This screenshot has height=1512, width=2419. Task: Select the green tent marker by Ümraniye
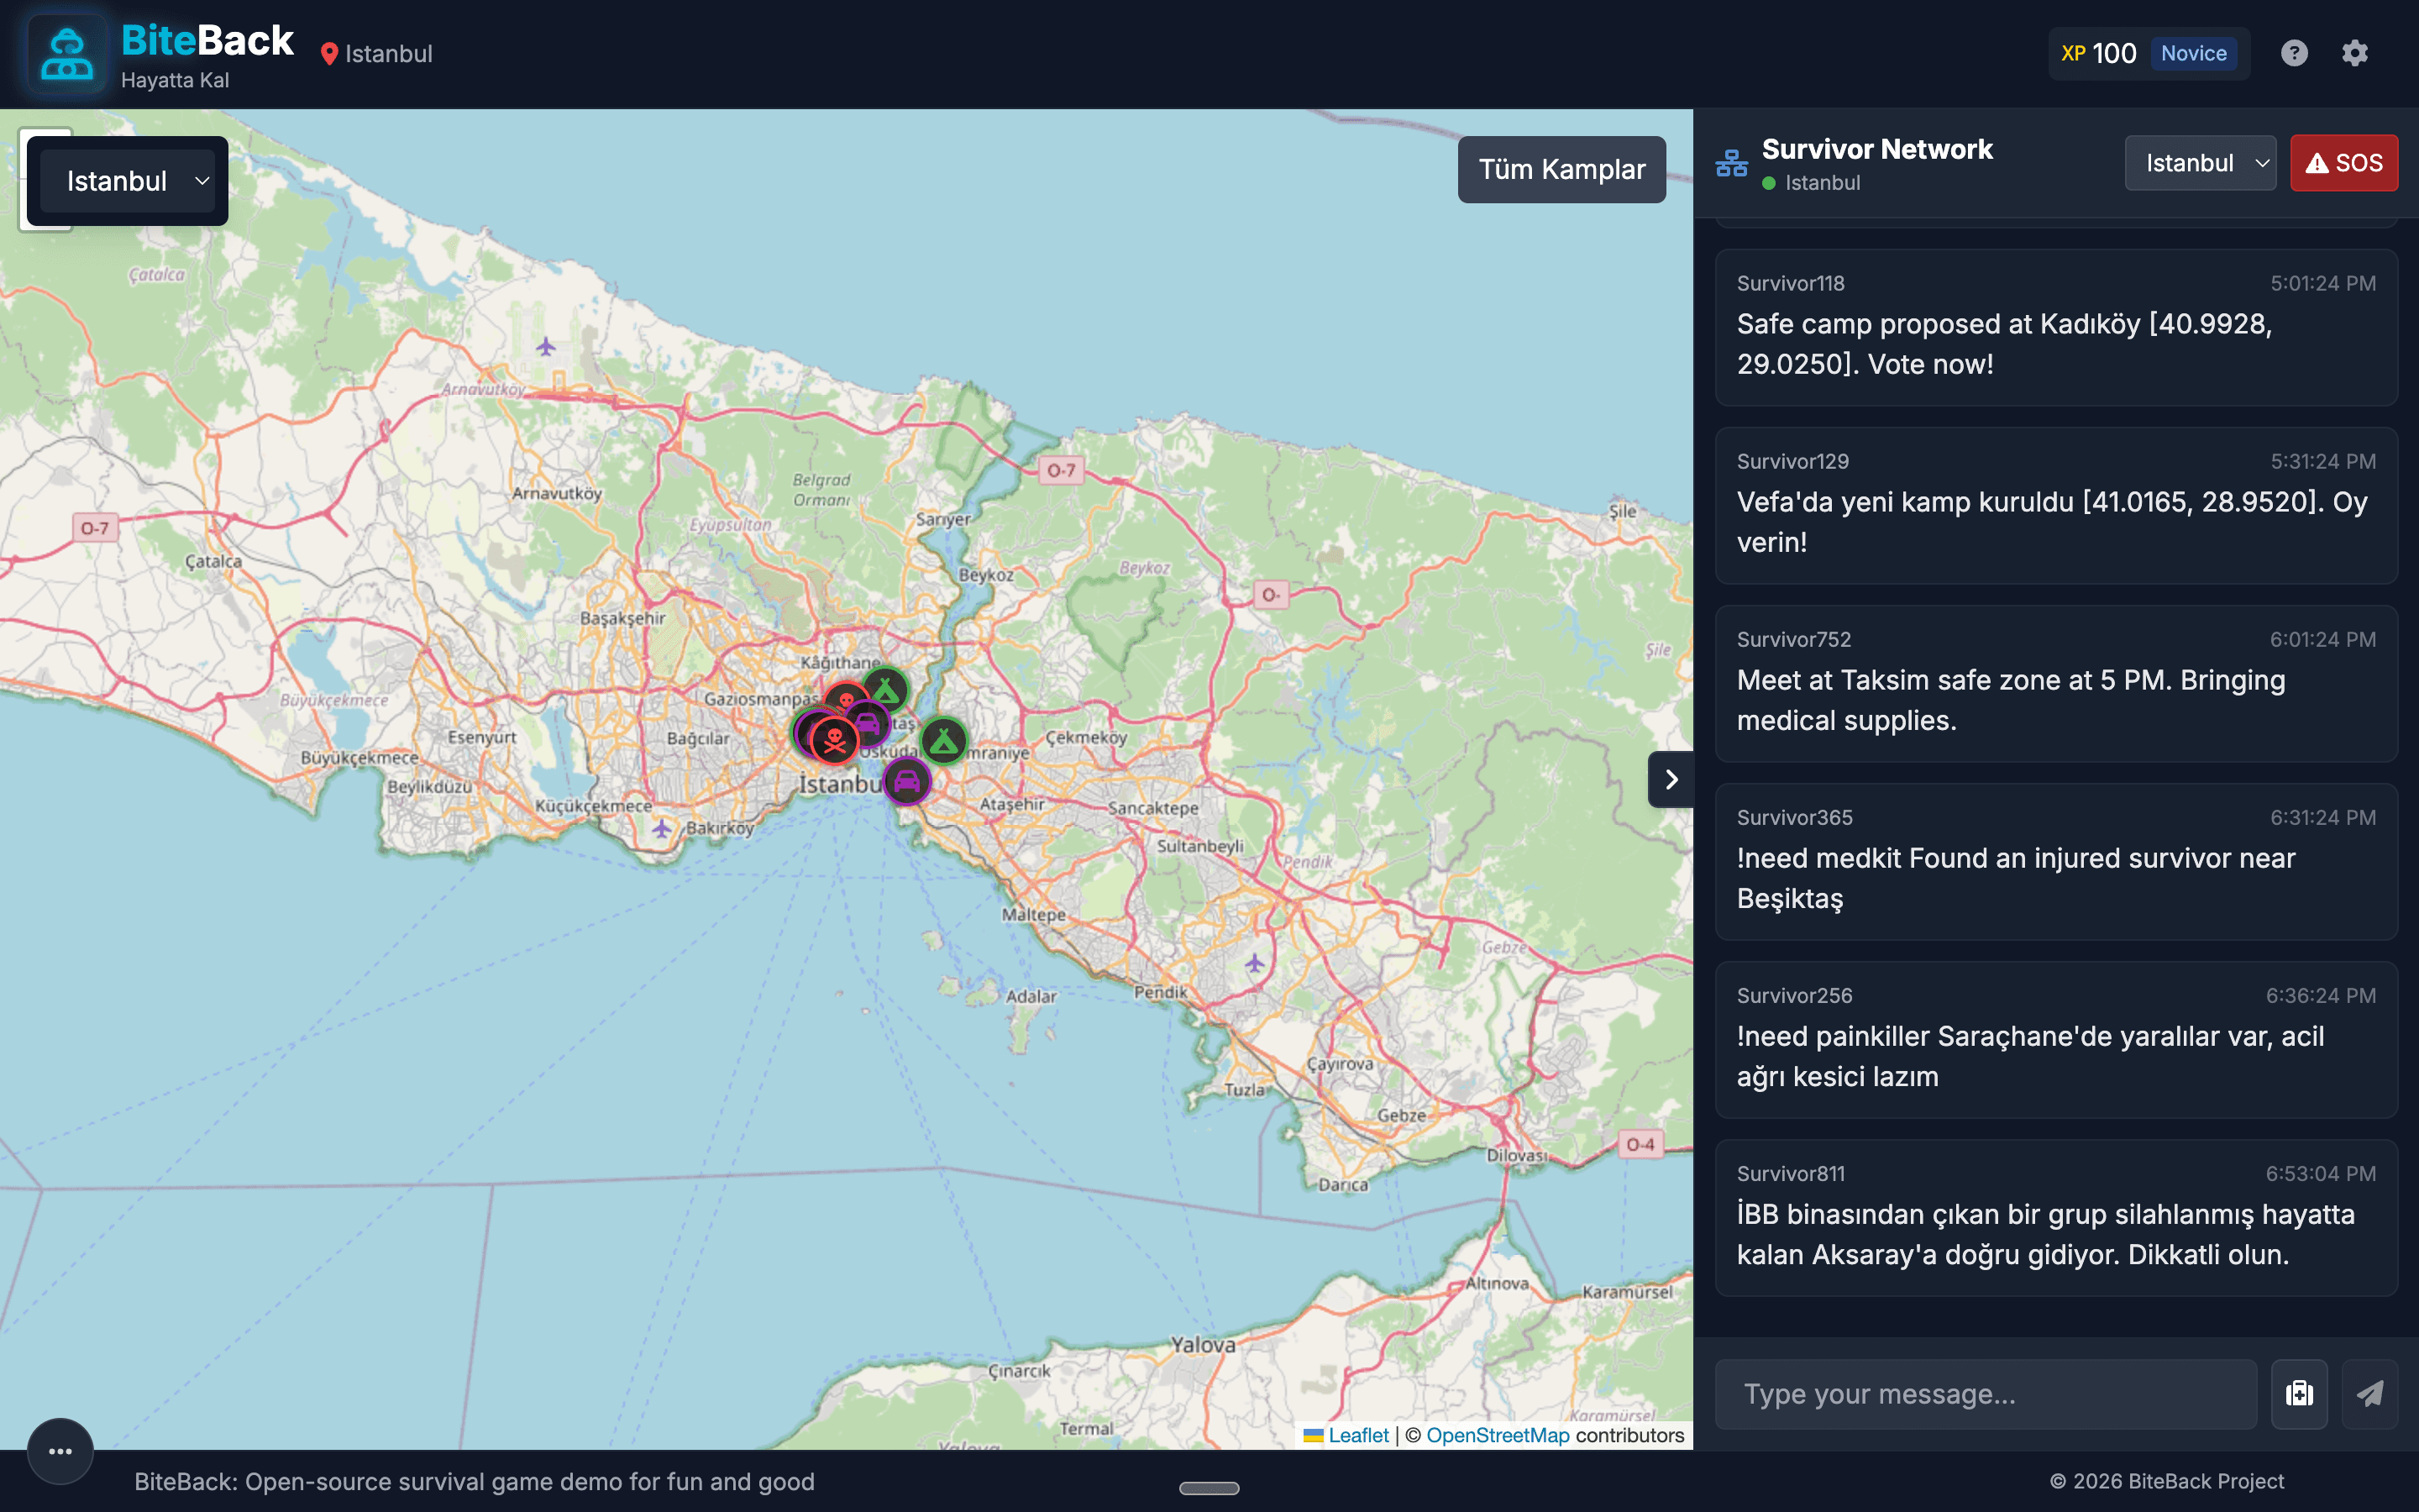(x=942, y=741)
